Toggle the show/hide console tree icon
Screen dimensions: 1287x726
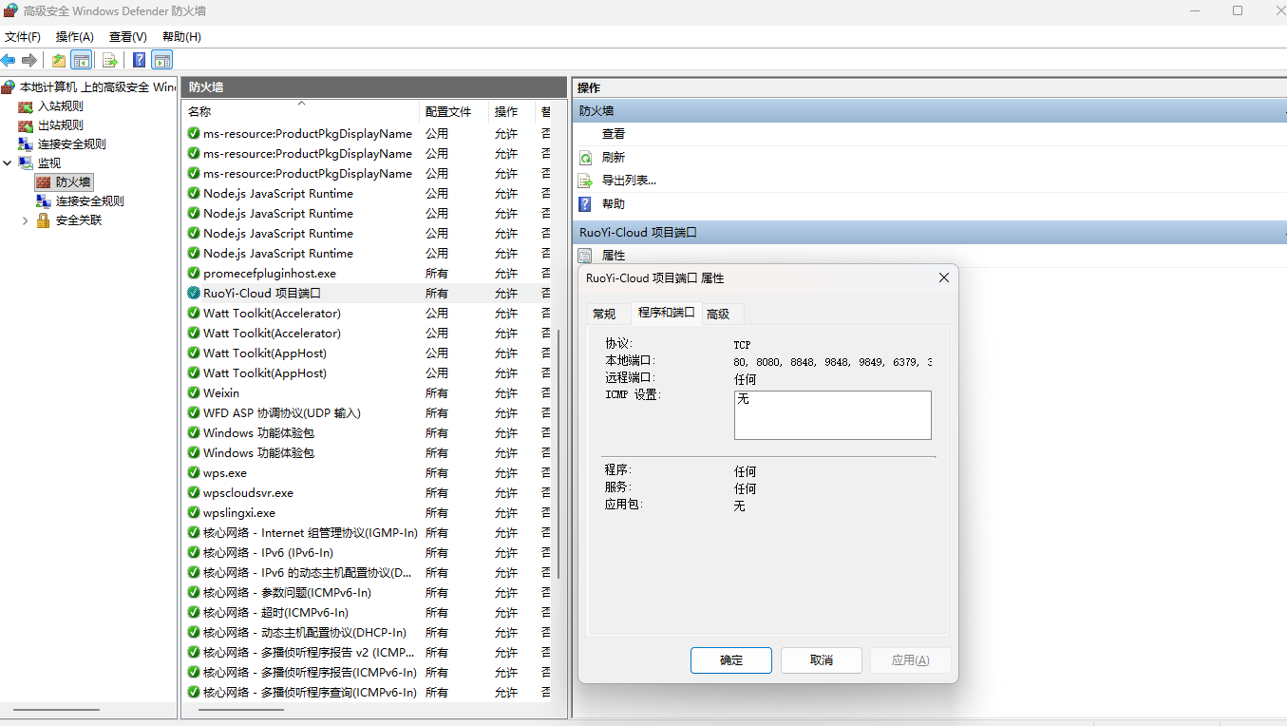pyautogui.click(x=82, y=60)
